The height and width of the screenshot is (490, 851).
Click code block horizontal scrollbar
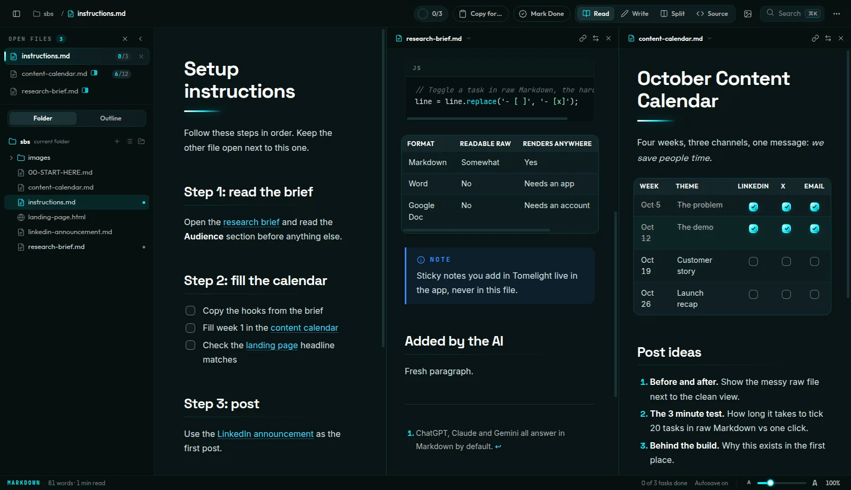coord(487,118)
